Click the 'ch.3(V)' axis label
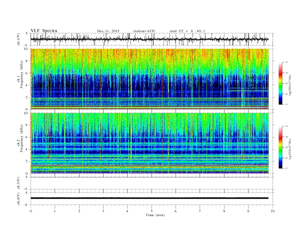Viewport: 307px width, 237px height. pyautogui.click(x=19, y=183)
